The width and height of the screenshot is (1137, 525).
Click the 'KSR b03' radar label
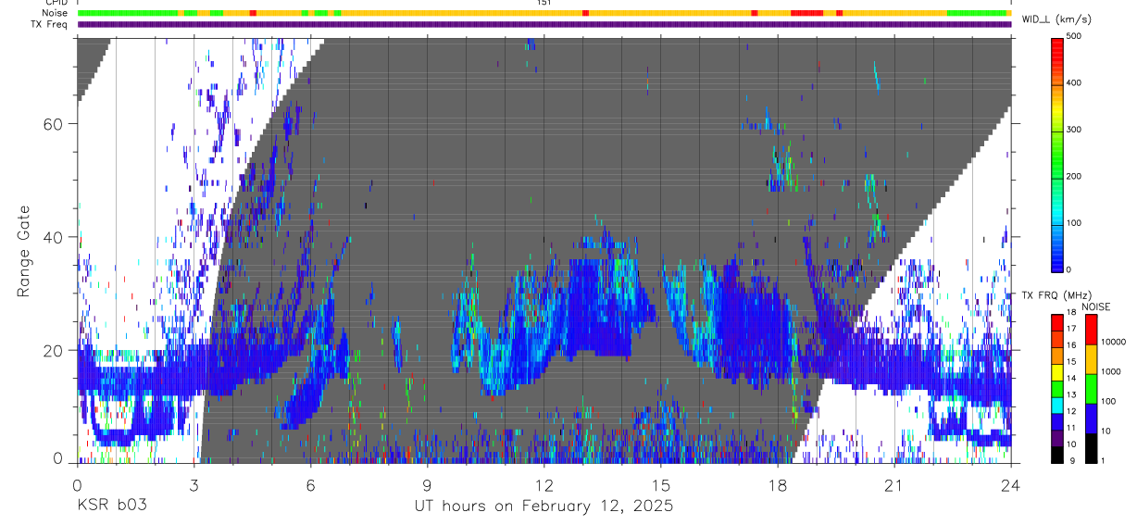pos(112,506)
